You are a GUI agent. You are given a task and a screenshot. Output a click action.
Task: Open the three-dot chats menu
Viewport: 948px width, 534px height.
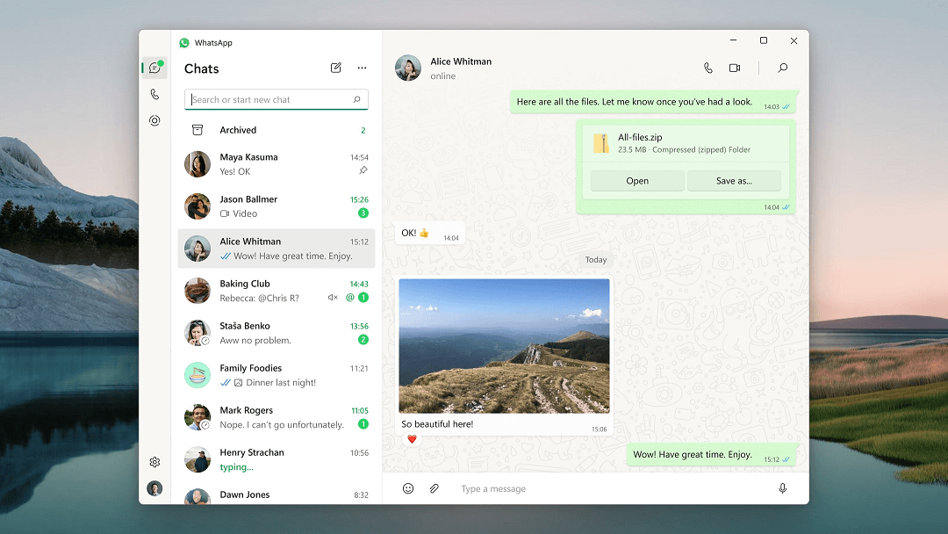(x=362, y=69)
